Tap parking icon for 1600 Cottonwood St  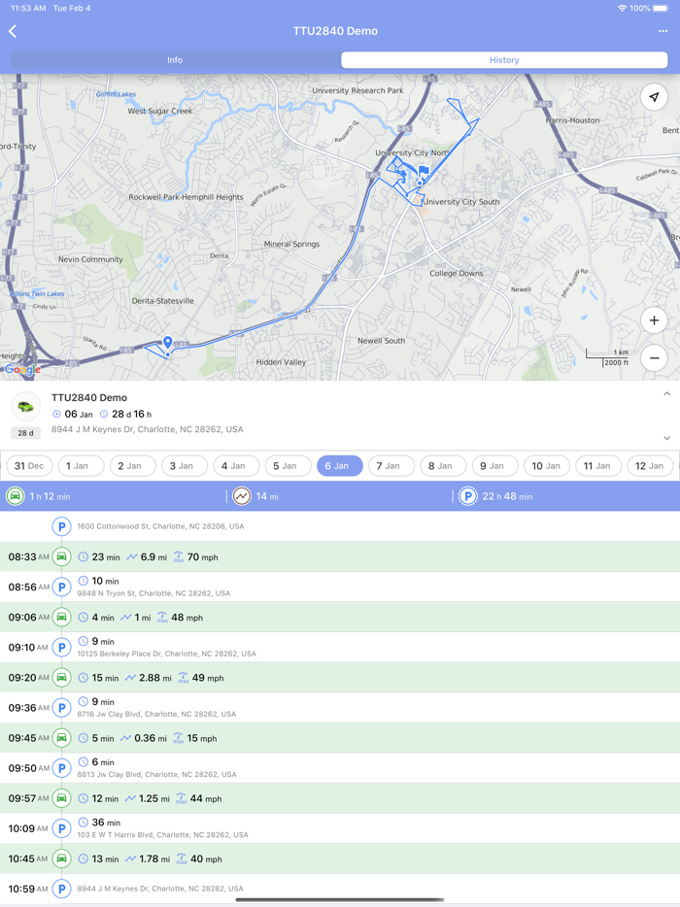coord(62,526)
